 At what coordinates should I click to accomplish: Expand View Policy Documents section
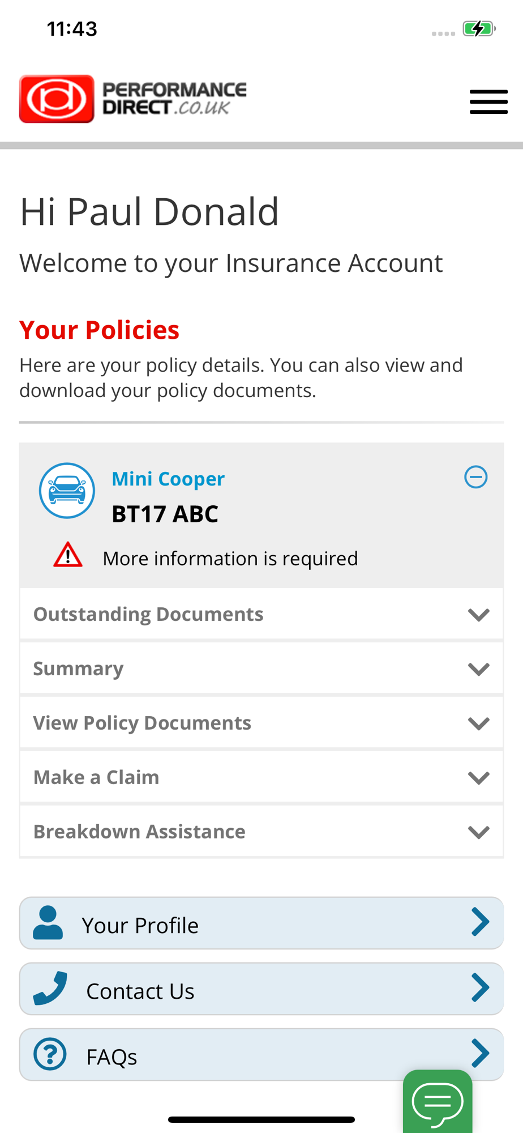pos(261,723)
